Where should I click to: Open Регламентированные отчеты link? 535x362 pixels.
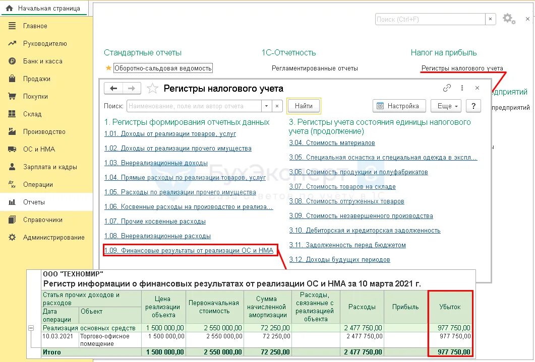pyautogui.click(x=315, y=68)
